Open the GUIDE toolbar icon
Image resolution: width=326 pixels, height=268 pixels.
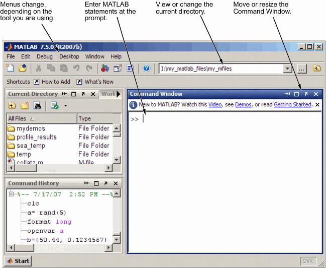[118, 68]
